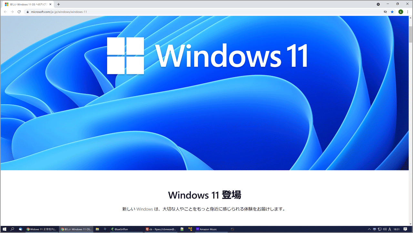The width and height of the screenshot is (413, 233).
Task: Open the tab search dropdown arrow
Action: [378, 4]
